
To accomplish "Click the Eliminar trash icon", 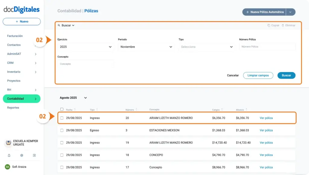I will click(x=283, y=25).
